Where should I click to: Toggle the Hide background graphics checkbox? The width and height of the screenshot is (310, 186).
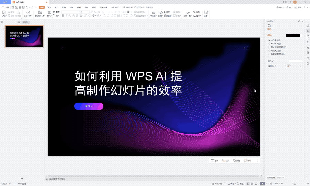(269, 54)
